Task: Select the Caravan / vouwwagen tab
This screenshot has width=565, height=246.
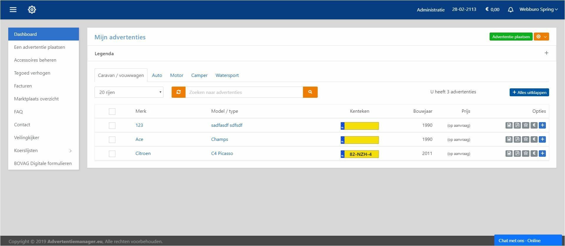Action: point(121,75)
